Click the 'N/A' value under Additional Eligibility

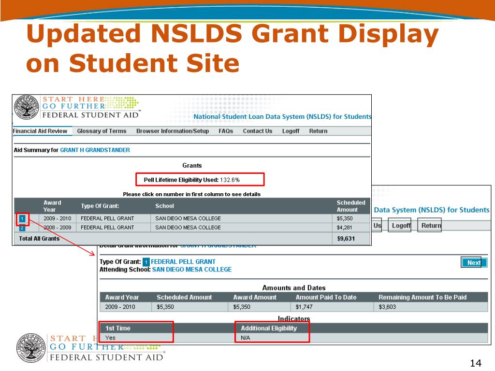pos(245,338)
